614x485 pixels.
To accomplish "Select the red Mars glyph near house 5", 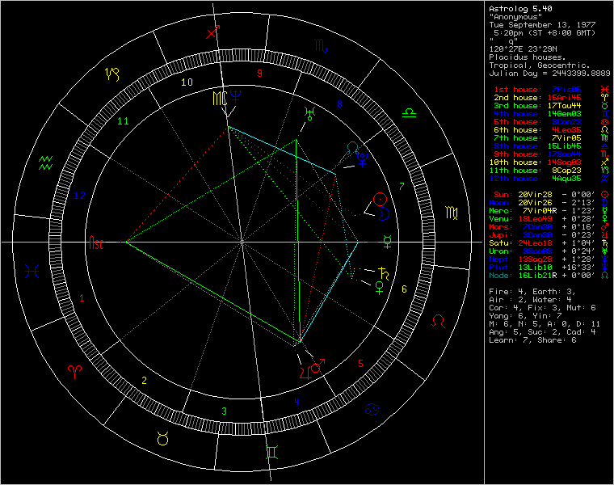I will click(x=318, y=366).
